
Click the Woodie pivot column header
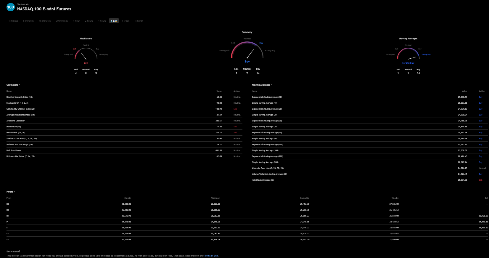tap(395, 198)
